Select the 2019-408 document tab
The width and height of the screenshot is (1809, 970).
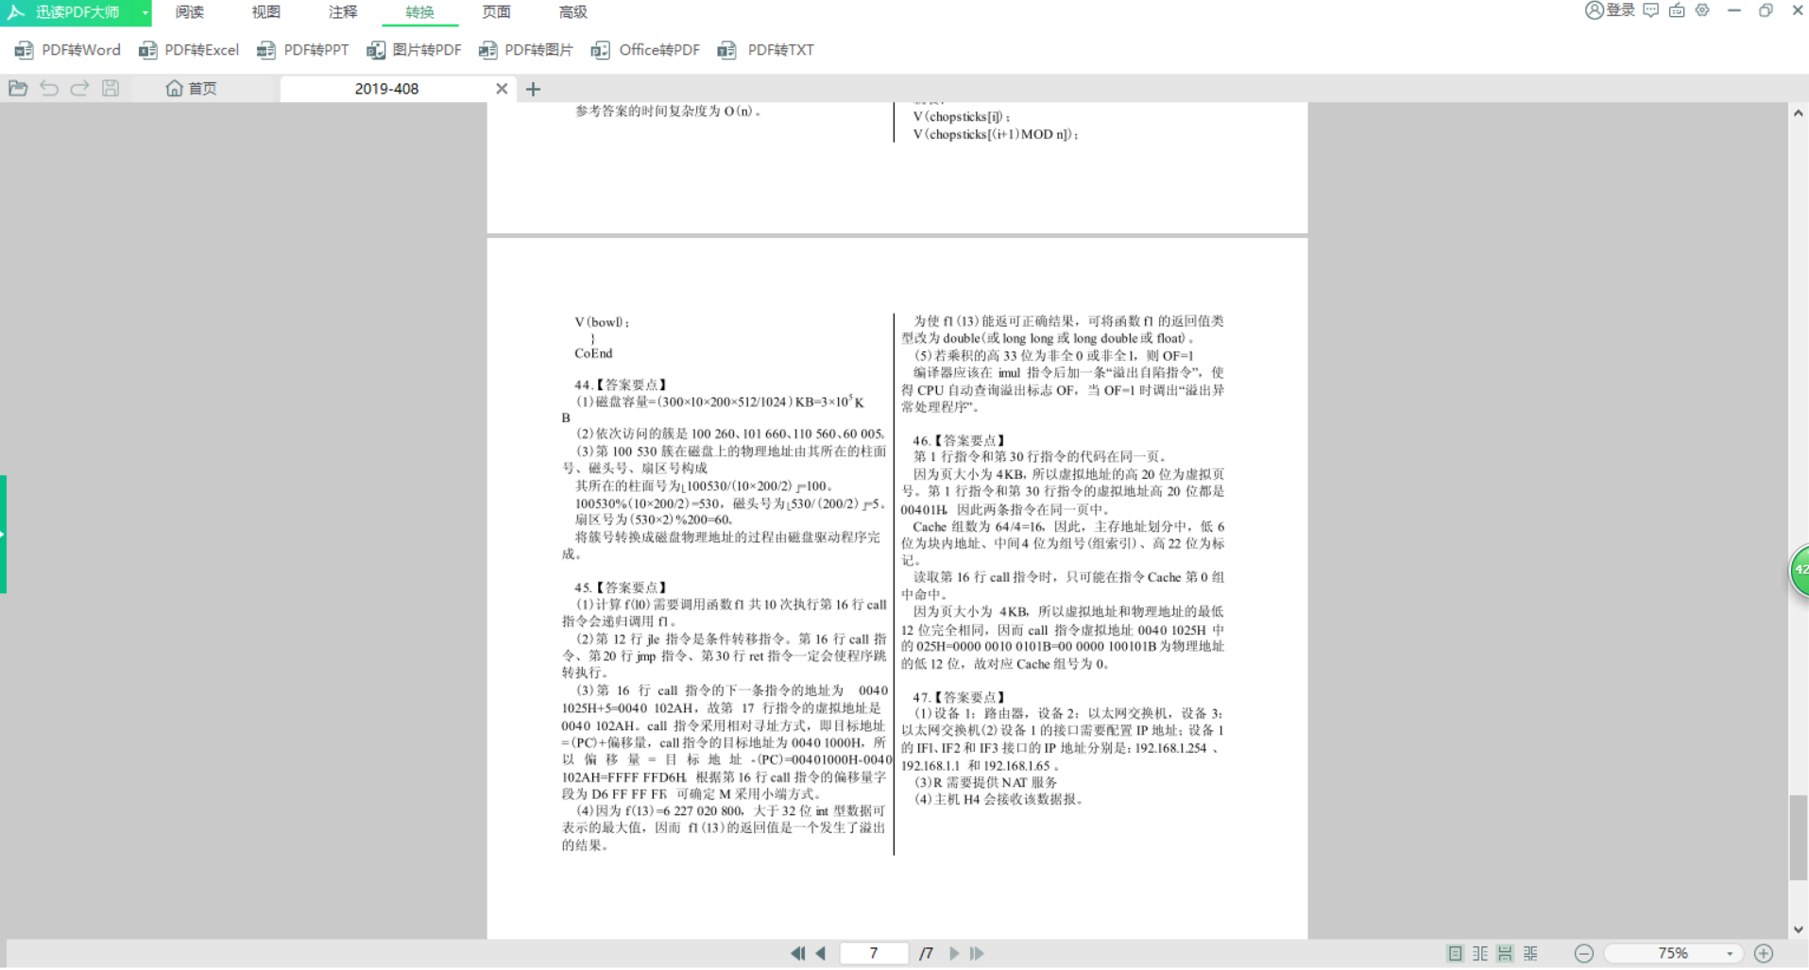(385, 88)
